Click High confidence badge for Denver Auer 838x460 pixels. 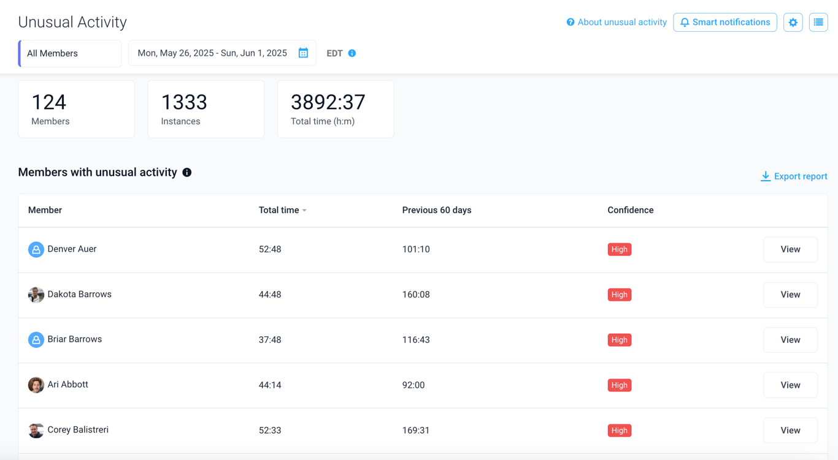(x=620, y=249)
